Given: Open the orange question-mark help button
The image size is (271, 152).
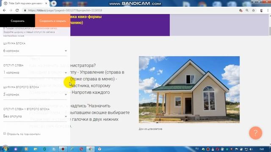Looking at the screenshot, I should 256,133.
